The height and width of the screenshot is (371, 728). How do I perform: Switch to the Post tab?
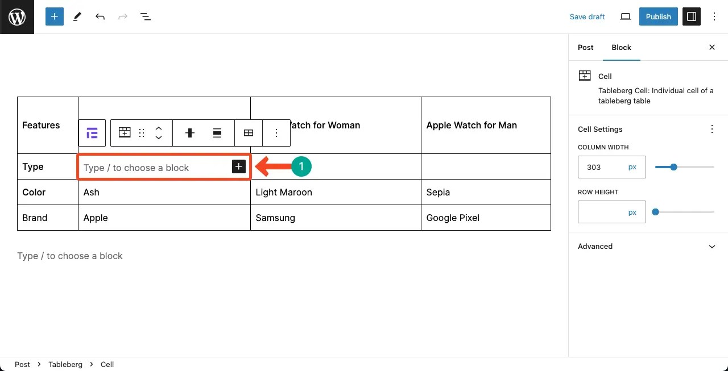coord(585,48)
